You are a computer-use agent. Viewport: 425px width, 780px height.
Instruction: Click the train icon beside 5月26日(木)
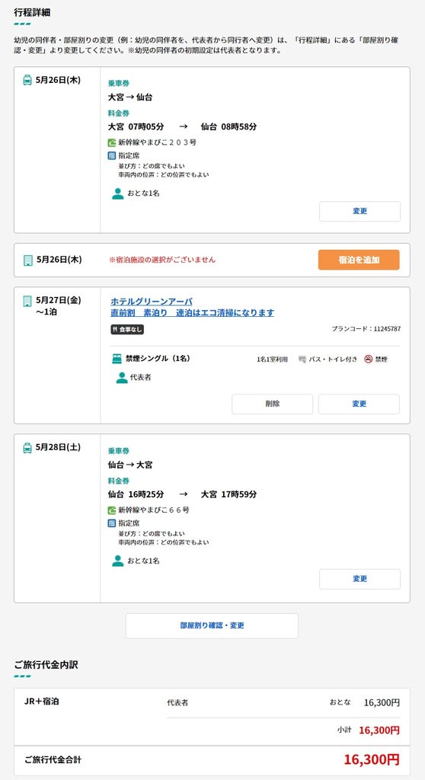pos(28,80)
